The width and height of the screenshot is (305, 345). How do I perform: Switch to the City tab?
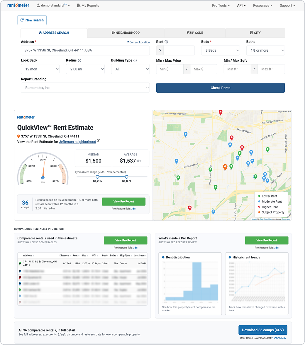pyautogui.click(x=255, y=33)
